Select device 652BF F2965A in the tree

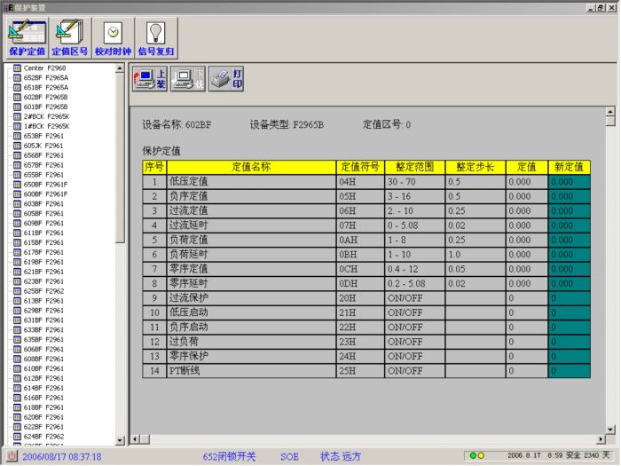[x=45, y=78]
